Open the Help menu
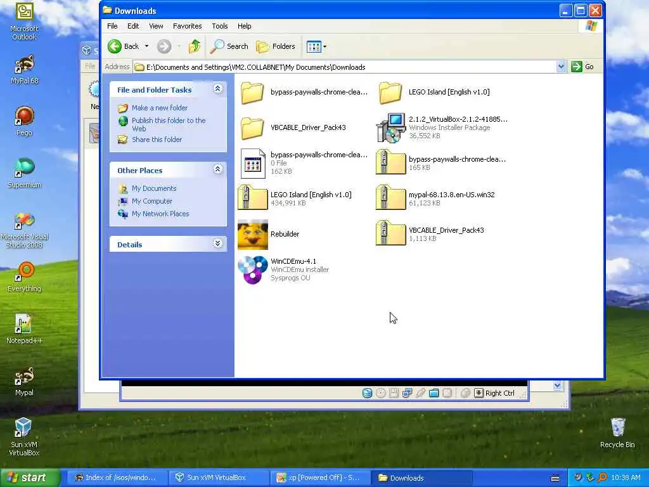 [x=244, y=26]
